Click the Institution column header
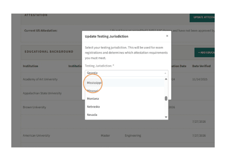 (x=30, y=66)
